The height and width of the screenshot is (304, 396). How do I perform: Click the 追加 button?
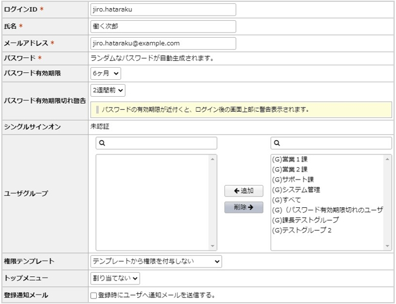[244, 191]
